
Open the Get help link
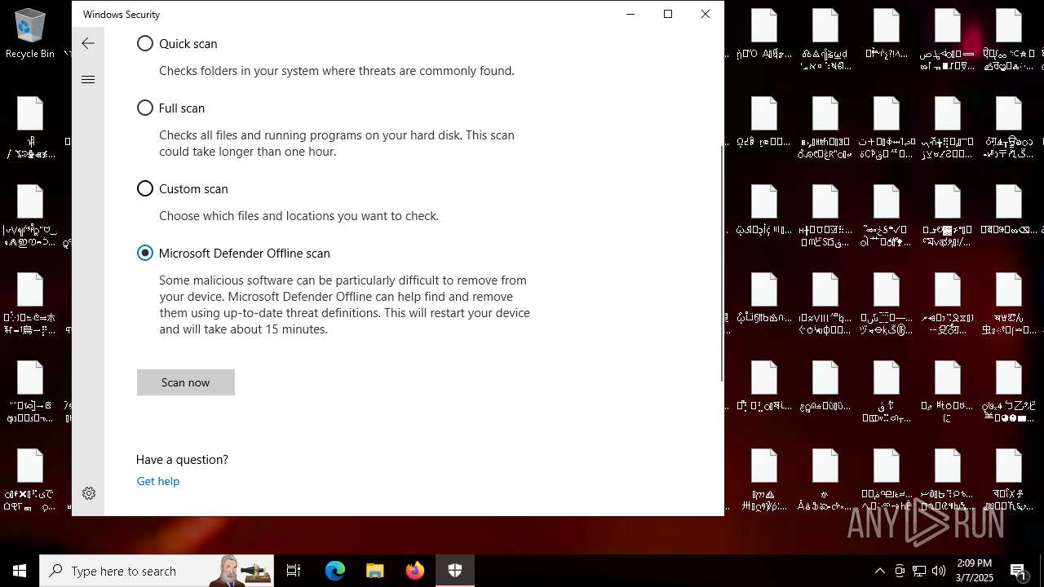(158, 481)
